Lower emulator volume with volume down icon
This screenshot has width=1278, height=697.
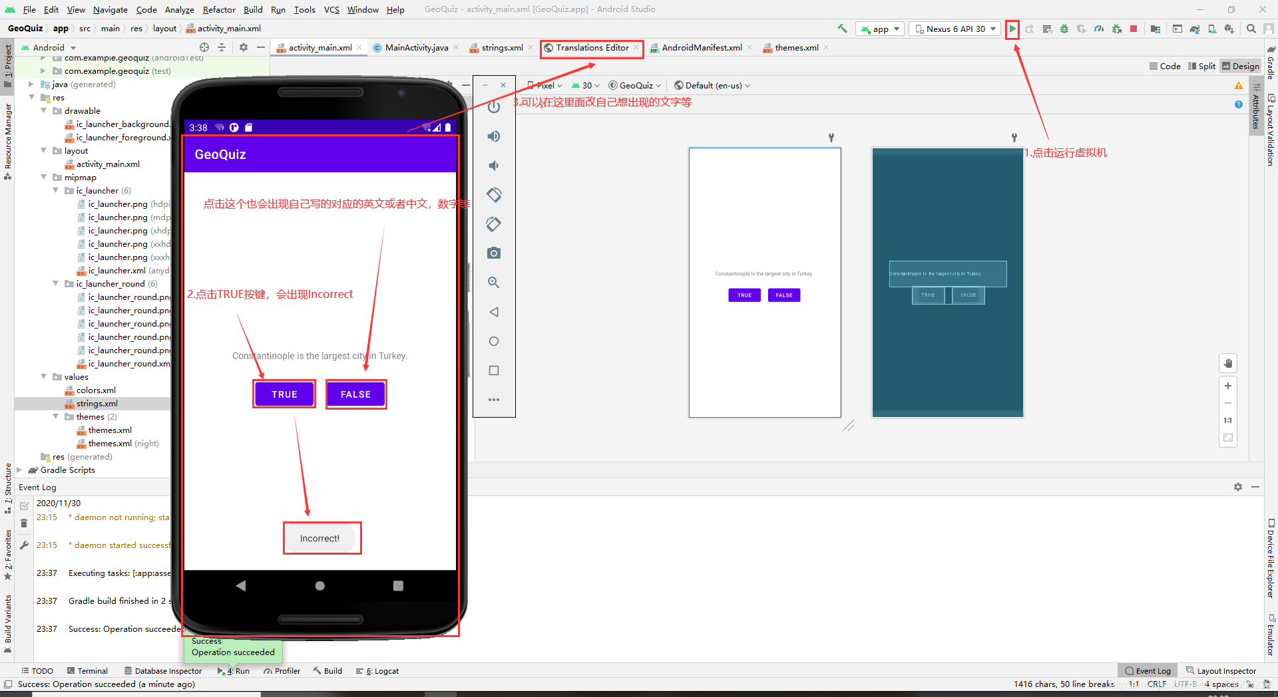point(494,166)
